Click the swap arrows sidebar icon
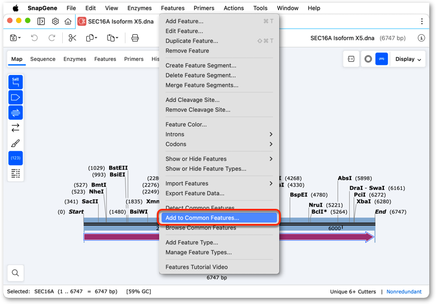 click(16, 128)
